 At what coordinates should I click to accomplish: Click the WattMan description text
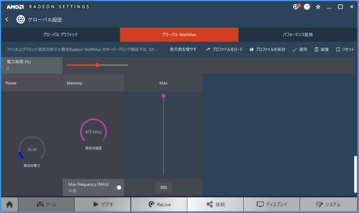pos(82,49)
